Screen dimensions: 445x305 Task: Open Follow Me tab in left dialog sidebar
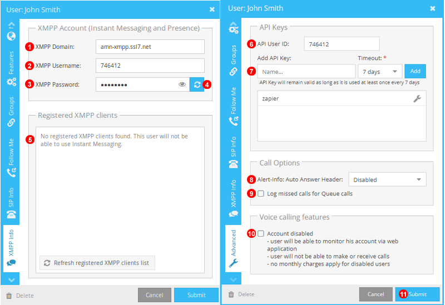tap(11, 158)
